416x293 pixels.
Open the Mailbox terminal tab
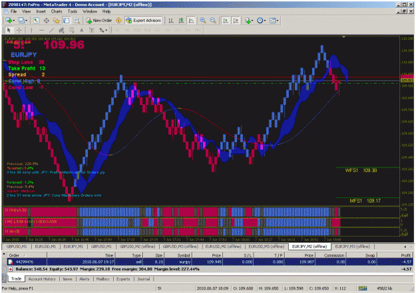[x=103, y=279]
